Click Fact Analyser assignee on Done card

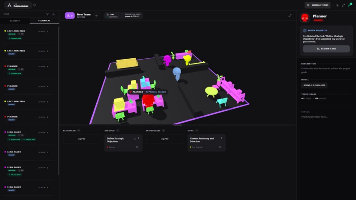coord(196,147)
